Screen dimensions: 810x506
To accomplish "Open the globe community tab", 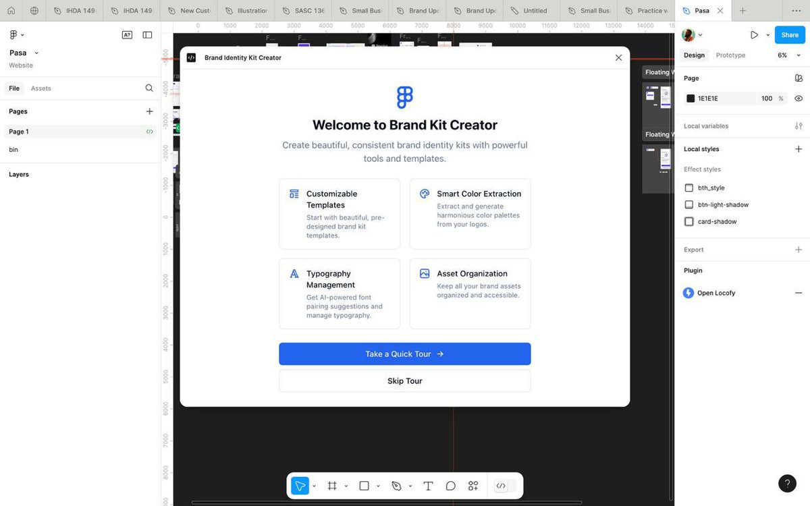I will coord(34,11).
